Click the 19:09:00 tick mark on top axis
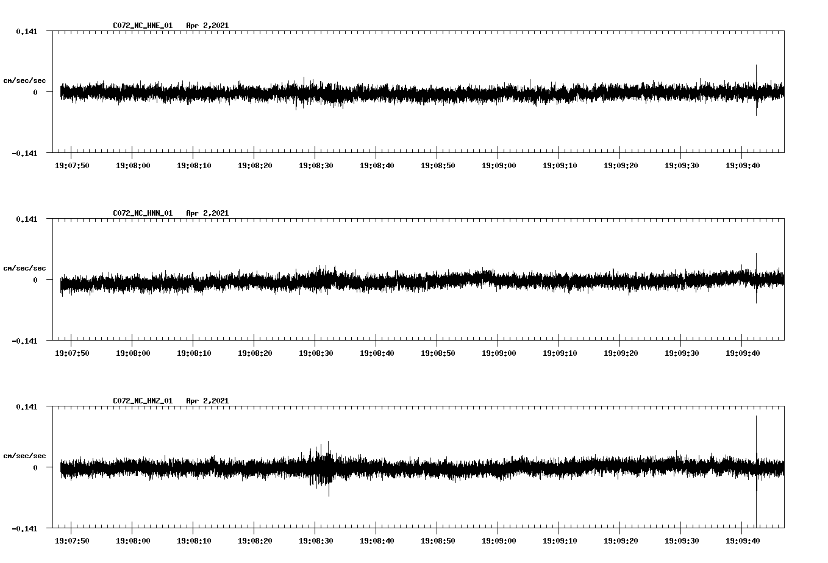The width and height of the screenshot is (828, 563). click(498, 152)
